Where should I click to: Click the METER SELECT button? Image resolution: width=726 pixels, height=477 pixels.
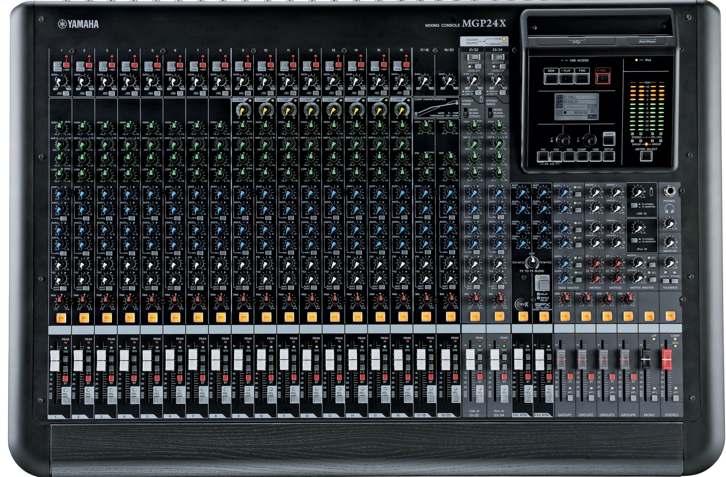coord(646,156)
